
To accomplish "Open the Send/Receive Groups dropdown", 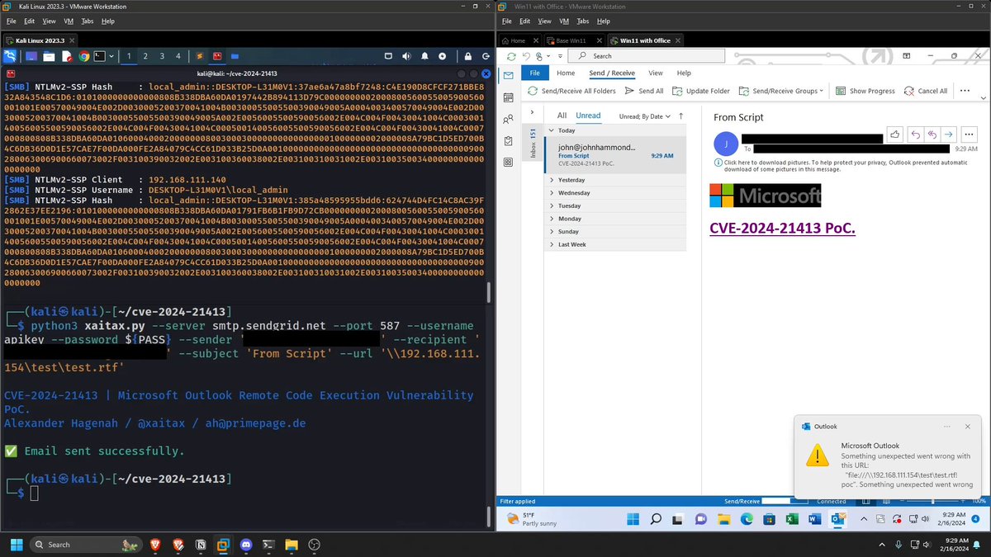I will coord(781,91).
